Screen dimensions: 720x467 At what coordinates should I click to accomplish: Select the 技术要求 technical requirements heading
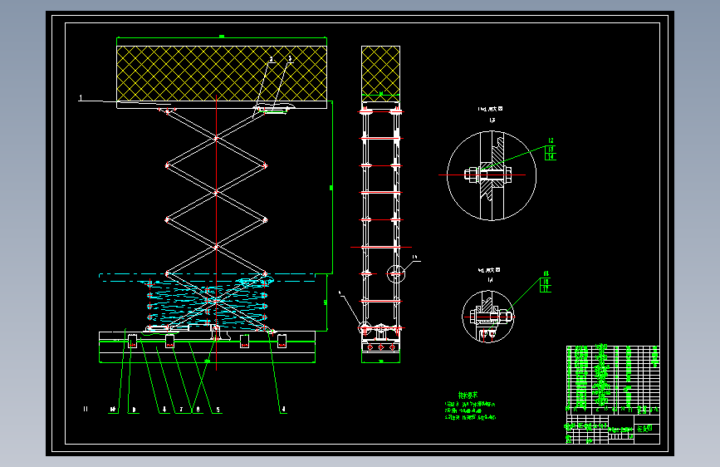468,395
